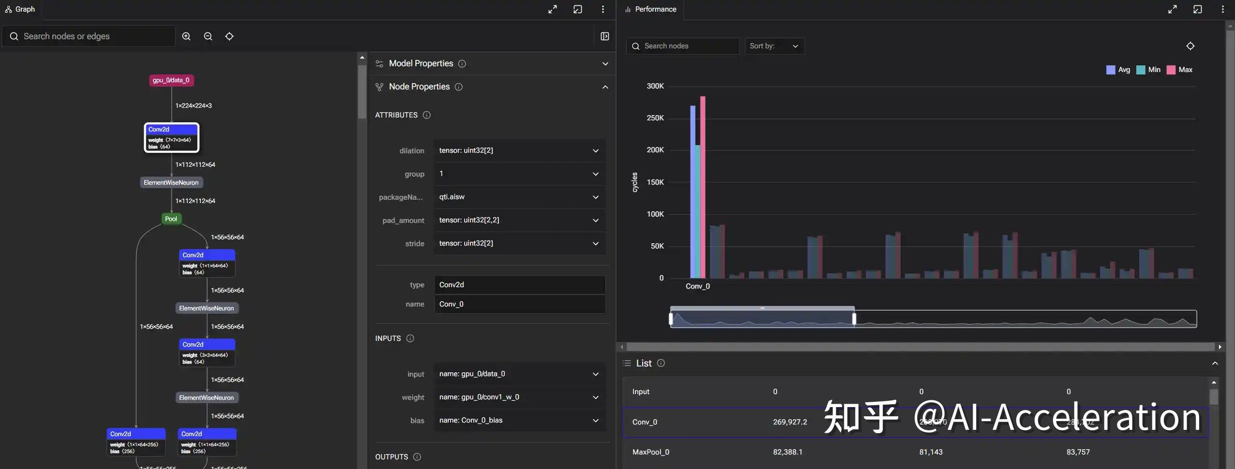Click inside the Search nodes field
The image size is (1235, 469).
[x=682, y=46]
